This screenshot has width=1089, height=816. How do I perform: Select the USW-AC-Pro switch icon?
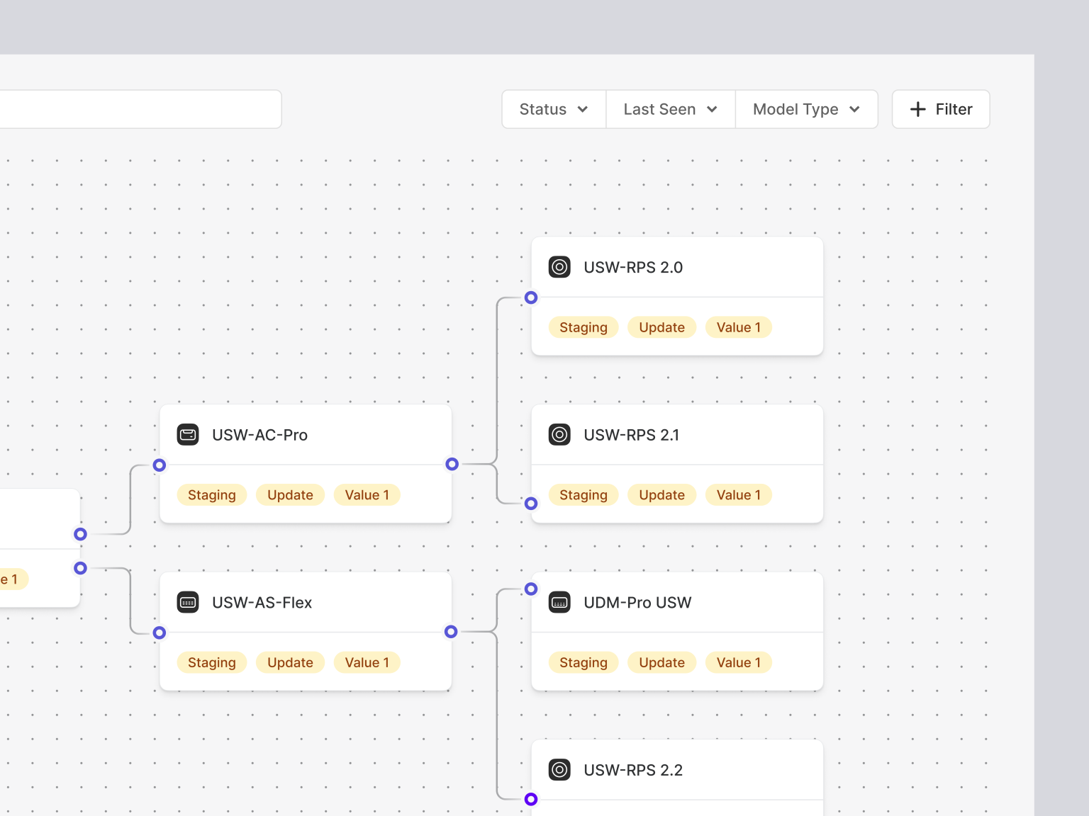point(187,434)
